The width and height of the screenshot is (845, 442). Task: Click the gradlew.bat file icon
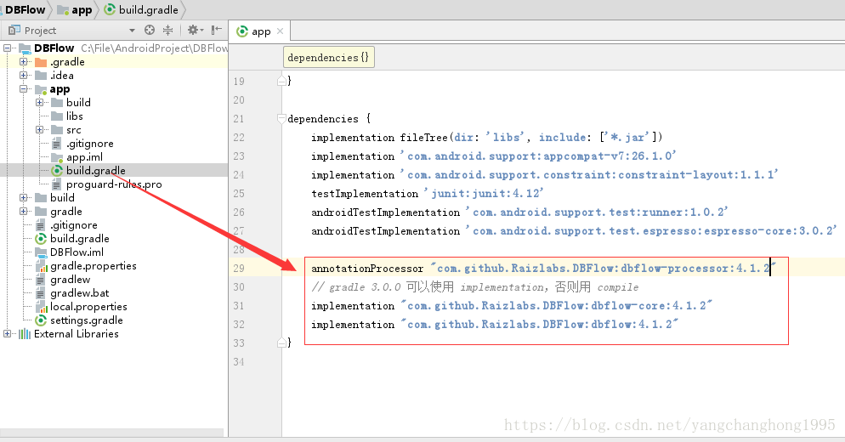[41, 293]
